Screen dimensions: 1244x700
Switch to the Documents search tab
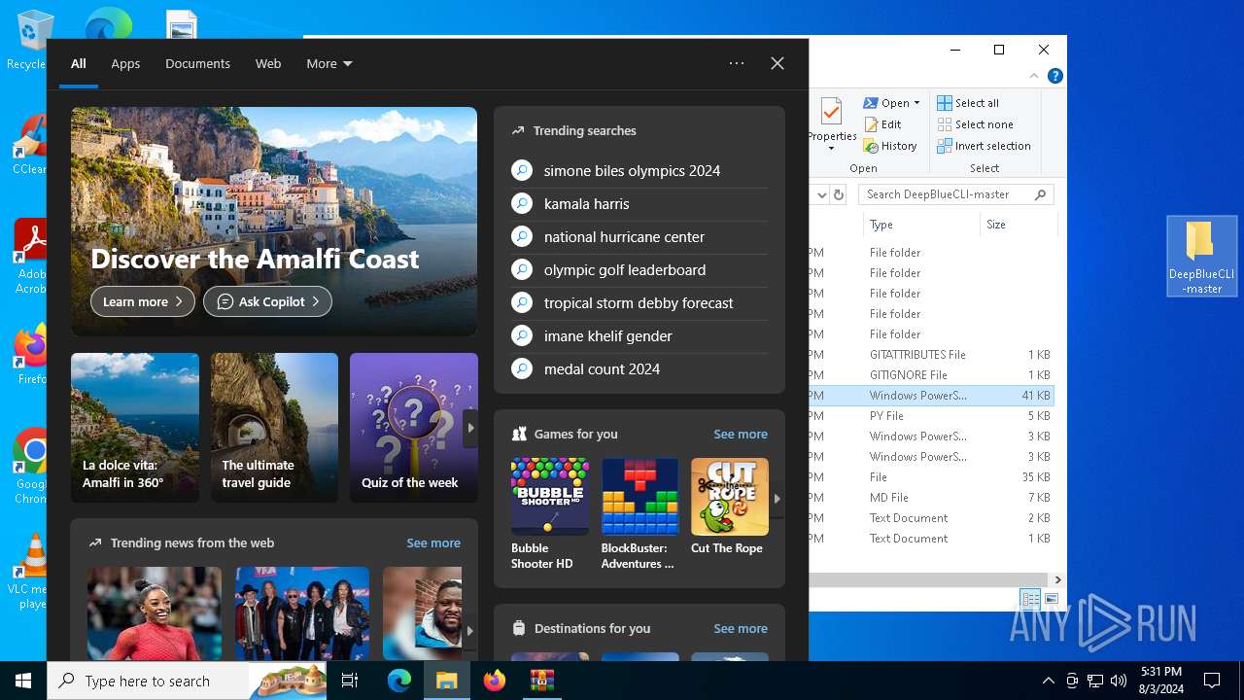coord(197,63)
